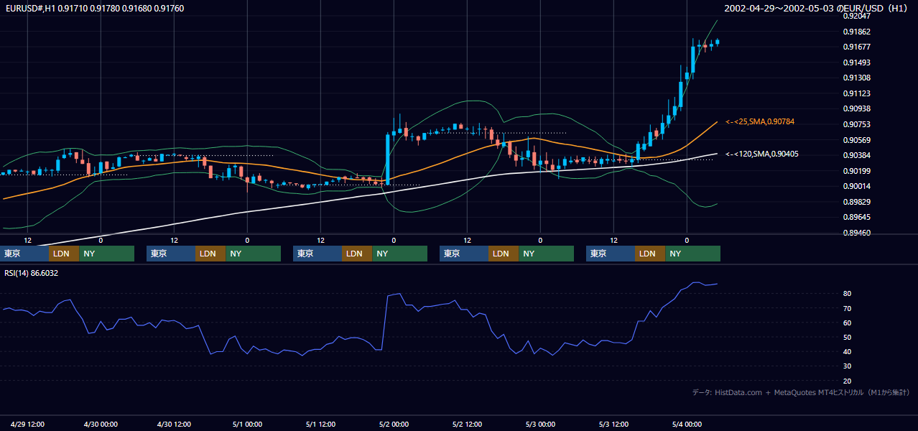Click price level 0.89460 on axis
This screenshot has height=431, width=918.
857,233
